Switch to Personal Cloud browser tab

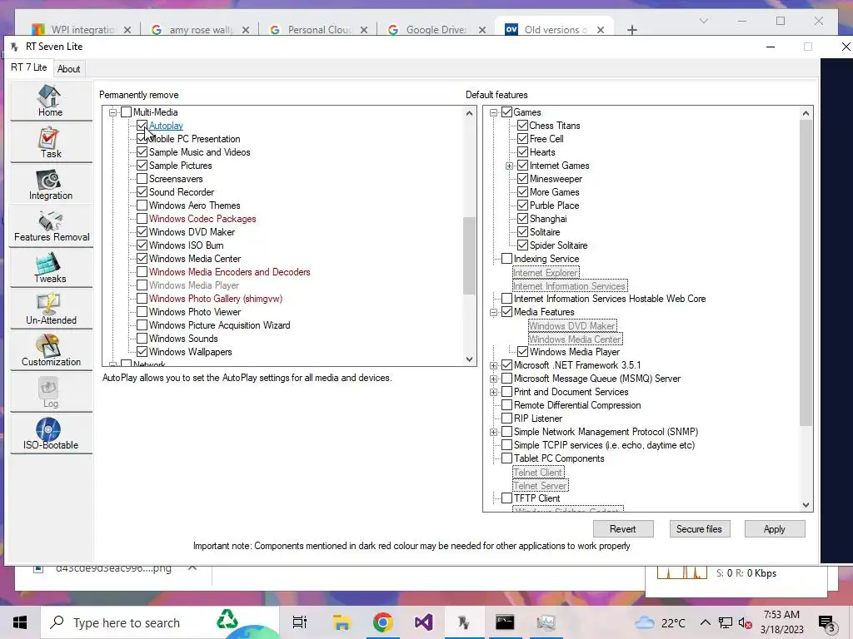click(318, 30)
